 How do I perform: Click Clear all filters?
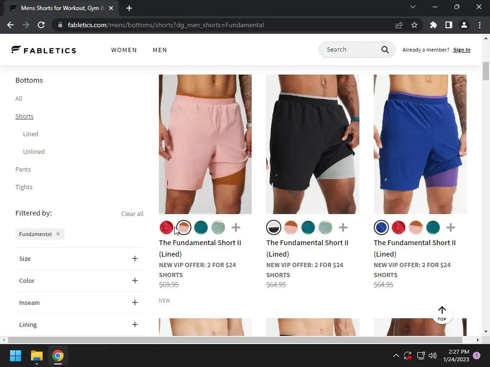pos(132,214)
